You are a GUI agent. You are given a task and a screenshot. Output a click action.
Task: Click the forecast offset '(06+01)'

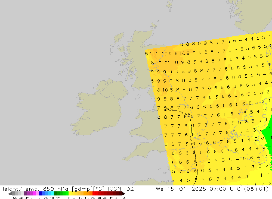pyautogui.click(x=256, y=189)
